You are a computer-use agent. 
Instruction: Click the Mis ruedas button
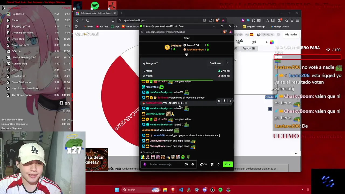tap(291, 34)
